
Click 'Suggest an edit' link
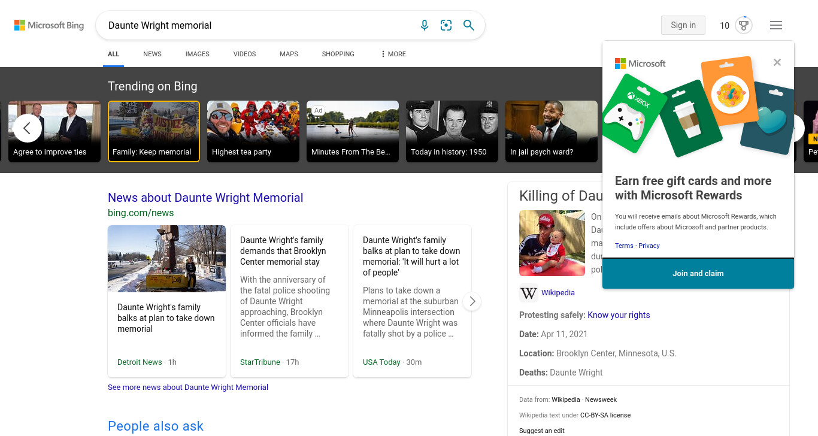coord(542,431)
